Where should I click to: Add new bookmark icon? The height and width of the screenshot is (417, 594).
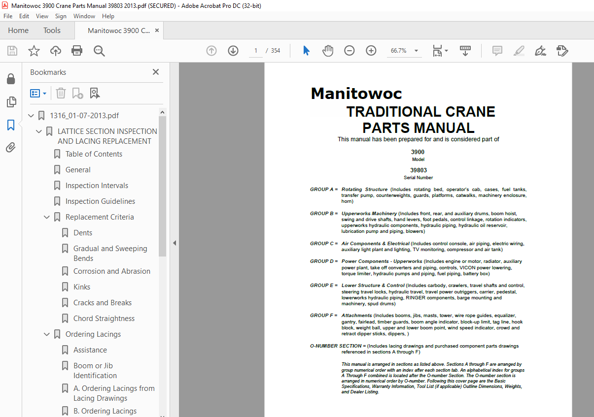click(77, 93)
